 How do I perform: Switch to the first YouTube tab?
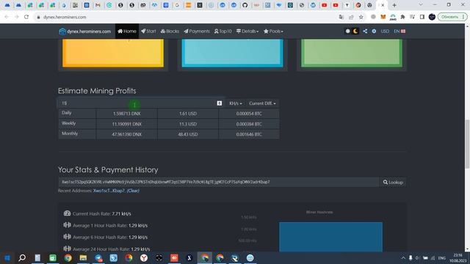pyautogui.click(x=324, y=5)
